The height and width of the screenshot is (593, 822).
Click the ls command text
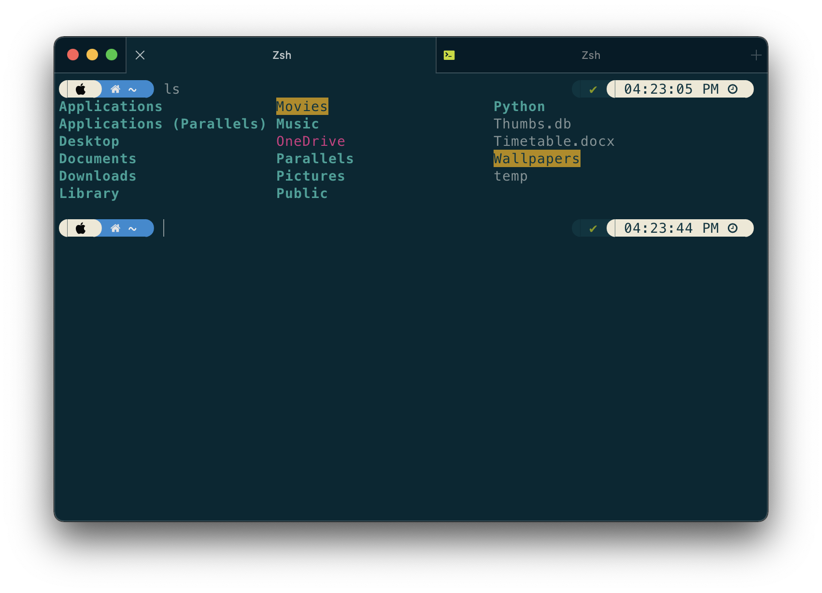172,89
